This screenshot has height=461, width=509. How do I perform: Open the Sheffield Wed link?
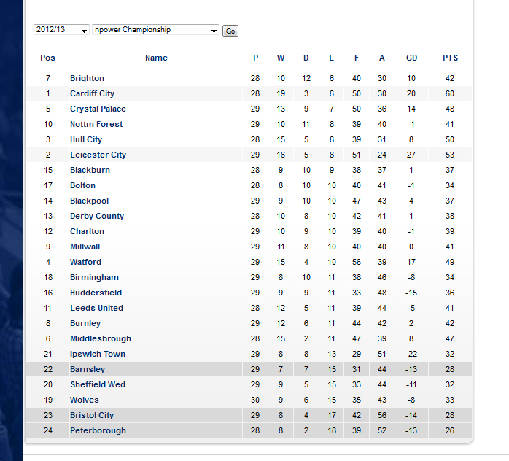coord(98,384)
